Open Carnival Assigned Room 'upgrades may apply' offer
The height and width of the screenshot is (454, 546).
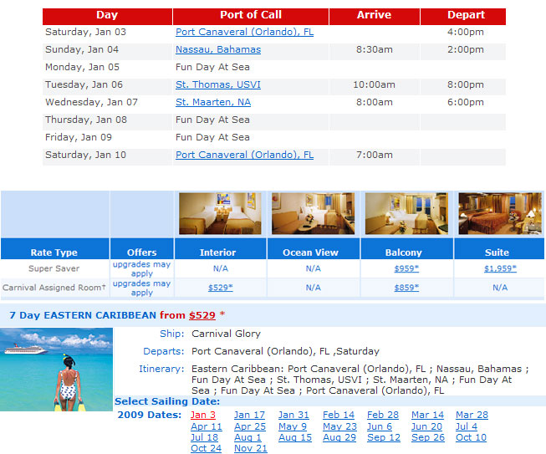coord(141,288)
